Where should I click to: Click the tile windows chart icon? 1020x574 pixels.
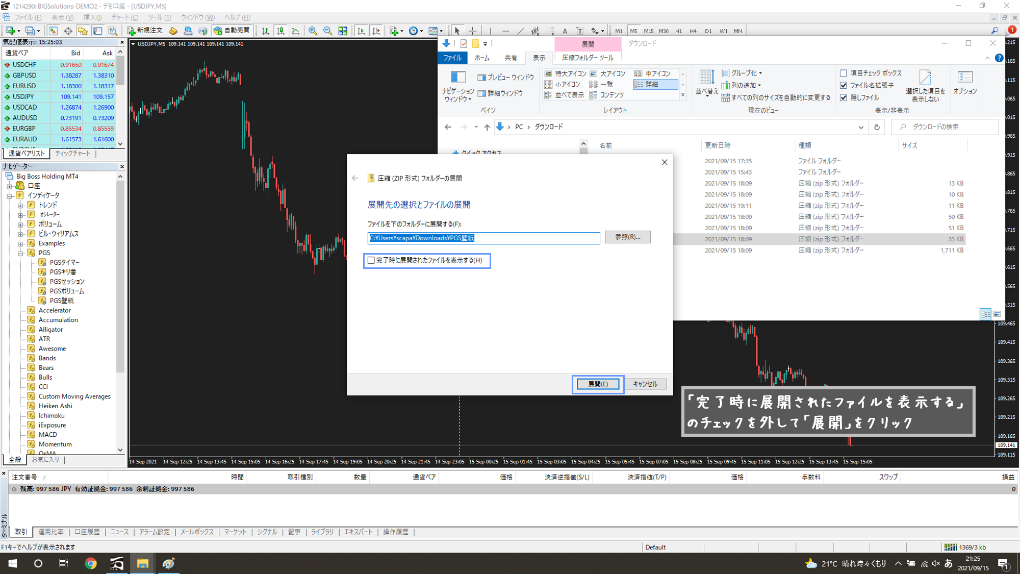[343, 31]
